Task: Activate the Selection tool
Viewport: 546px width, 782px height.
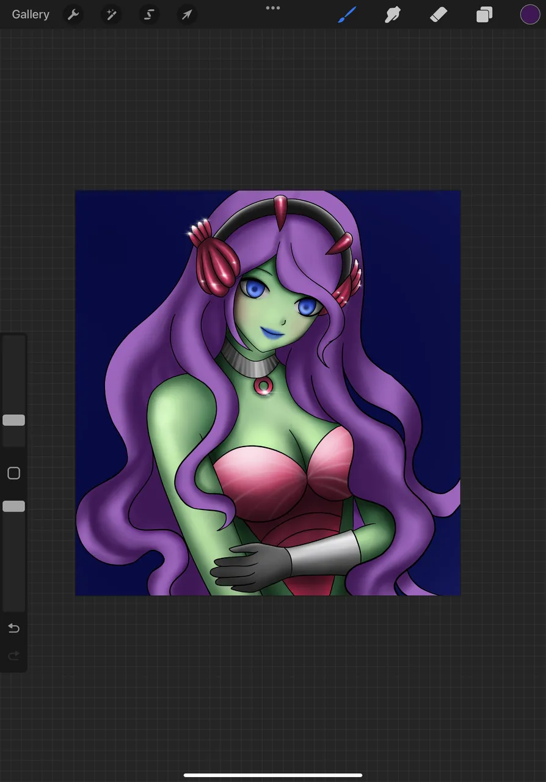Action: pyautogui.click(x=150, y=15)
